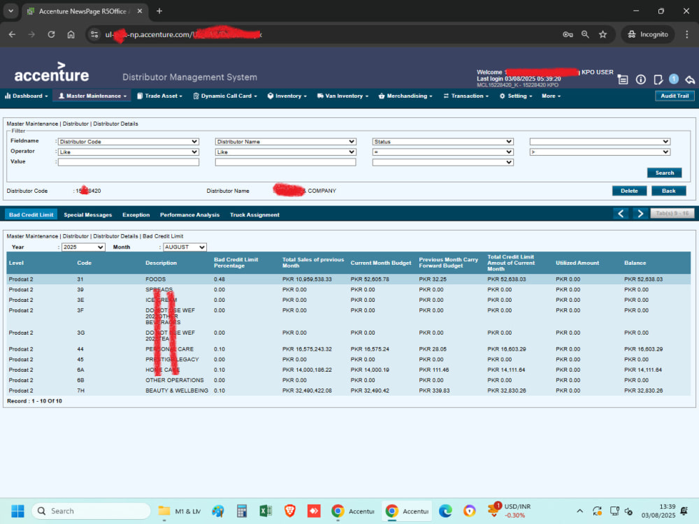
Task: Switch to Exception tab
Action: click(x=136, y=214)
